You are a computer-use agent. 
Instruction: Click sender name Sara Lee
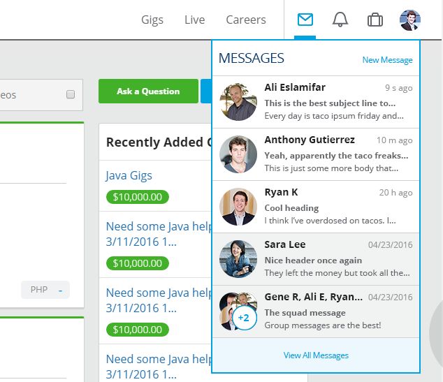click(285, 244)
